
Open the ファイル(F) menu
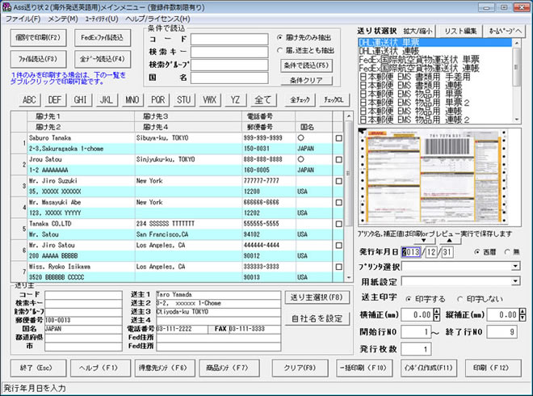pyautogui.click(x=21, y=18)
